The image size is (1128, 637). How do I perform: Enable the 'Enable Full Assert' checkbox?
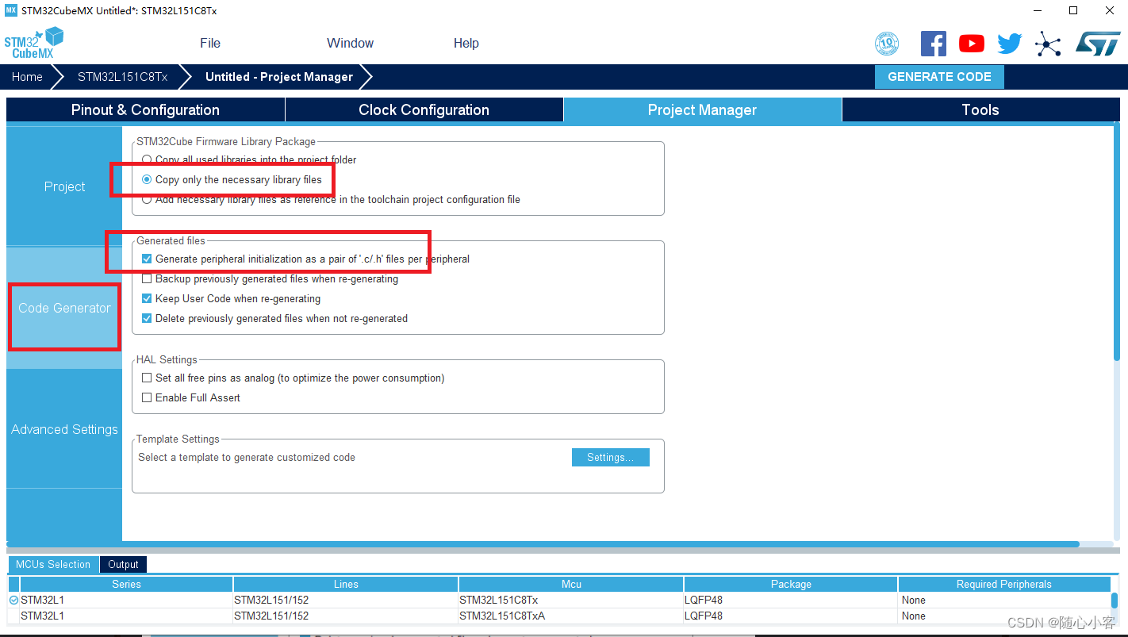147,397
